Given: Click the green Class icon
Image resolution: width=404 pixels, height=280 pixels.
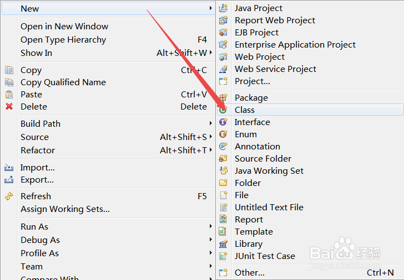Looking at the screenshot, I should pos(223,110).
